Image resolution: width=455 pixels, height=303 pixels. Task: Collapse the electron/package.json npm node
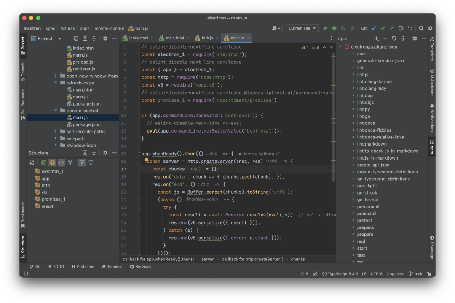(340, 46)
